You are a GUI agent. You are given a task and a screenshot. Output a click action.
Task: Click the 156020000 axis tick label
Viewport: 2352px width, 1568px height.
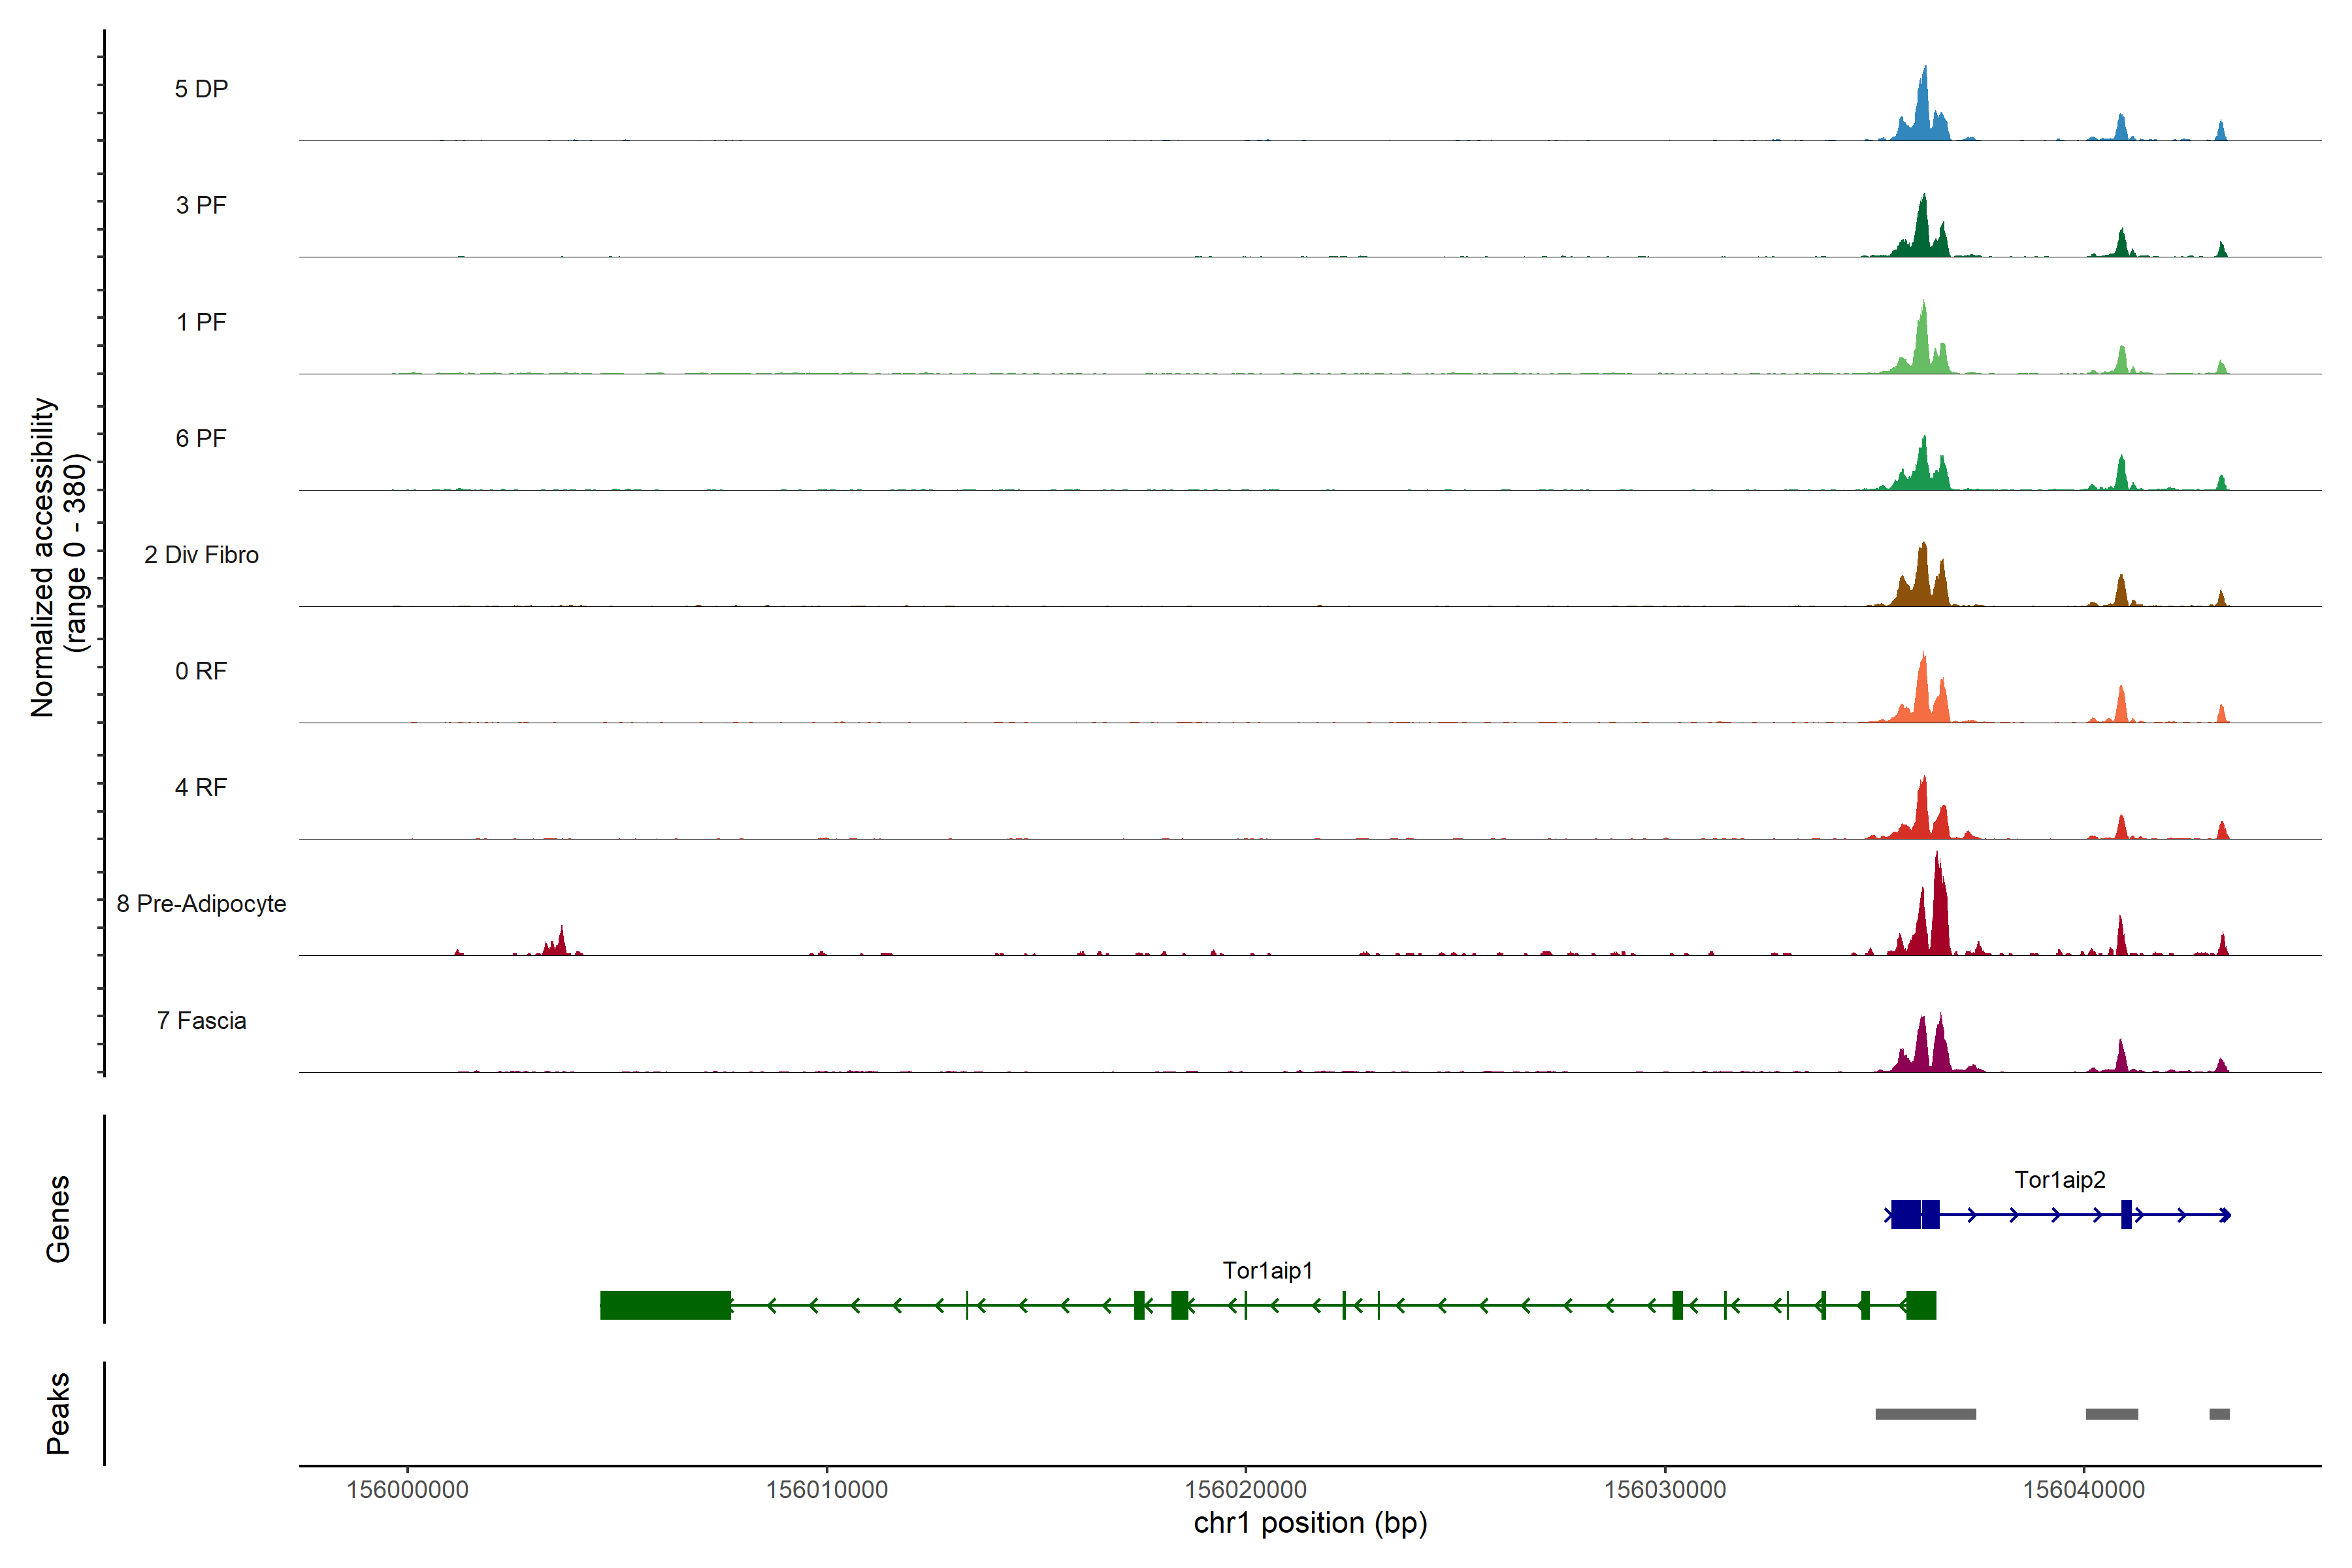point(1245,1490)
